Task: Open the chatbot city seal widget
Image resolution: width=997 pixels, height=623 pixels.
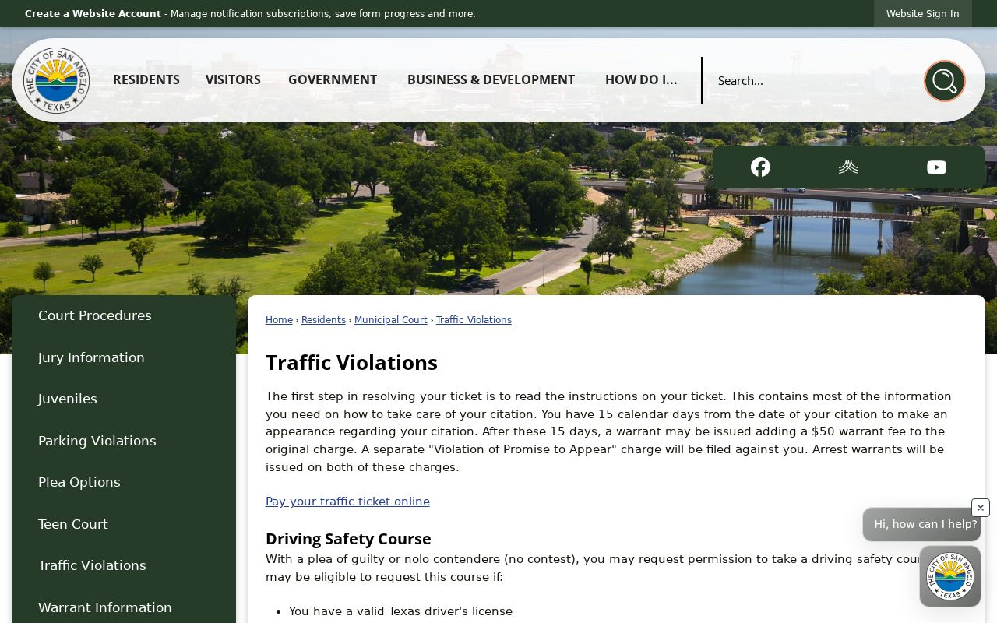Action: (949, 576)
